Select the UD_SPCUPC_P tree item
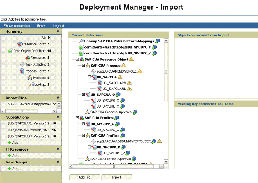 point(114,153)
